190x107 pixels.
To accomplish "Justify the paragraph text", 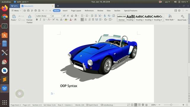I will (x=93, y=20).
